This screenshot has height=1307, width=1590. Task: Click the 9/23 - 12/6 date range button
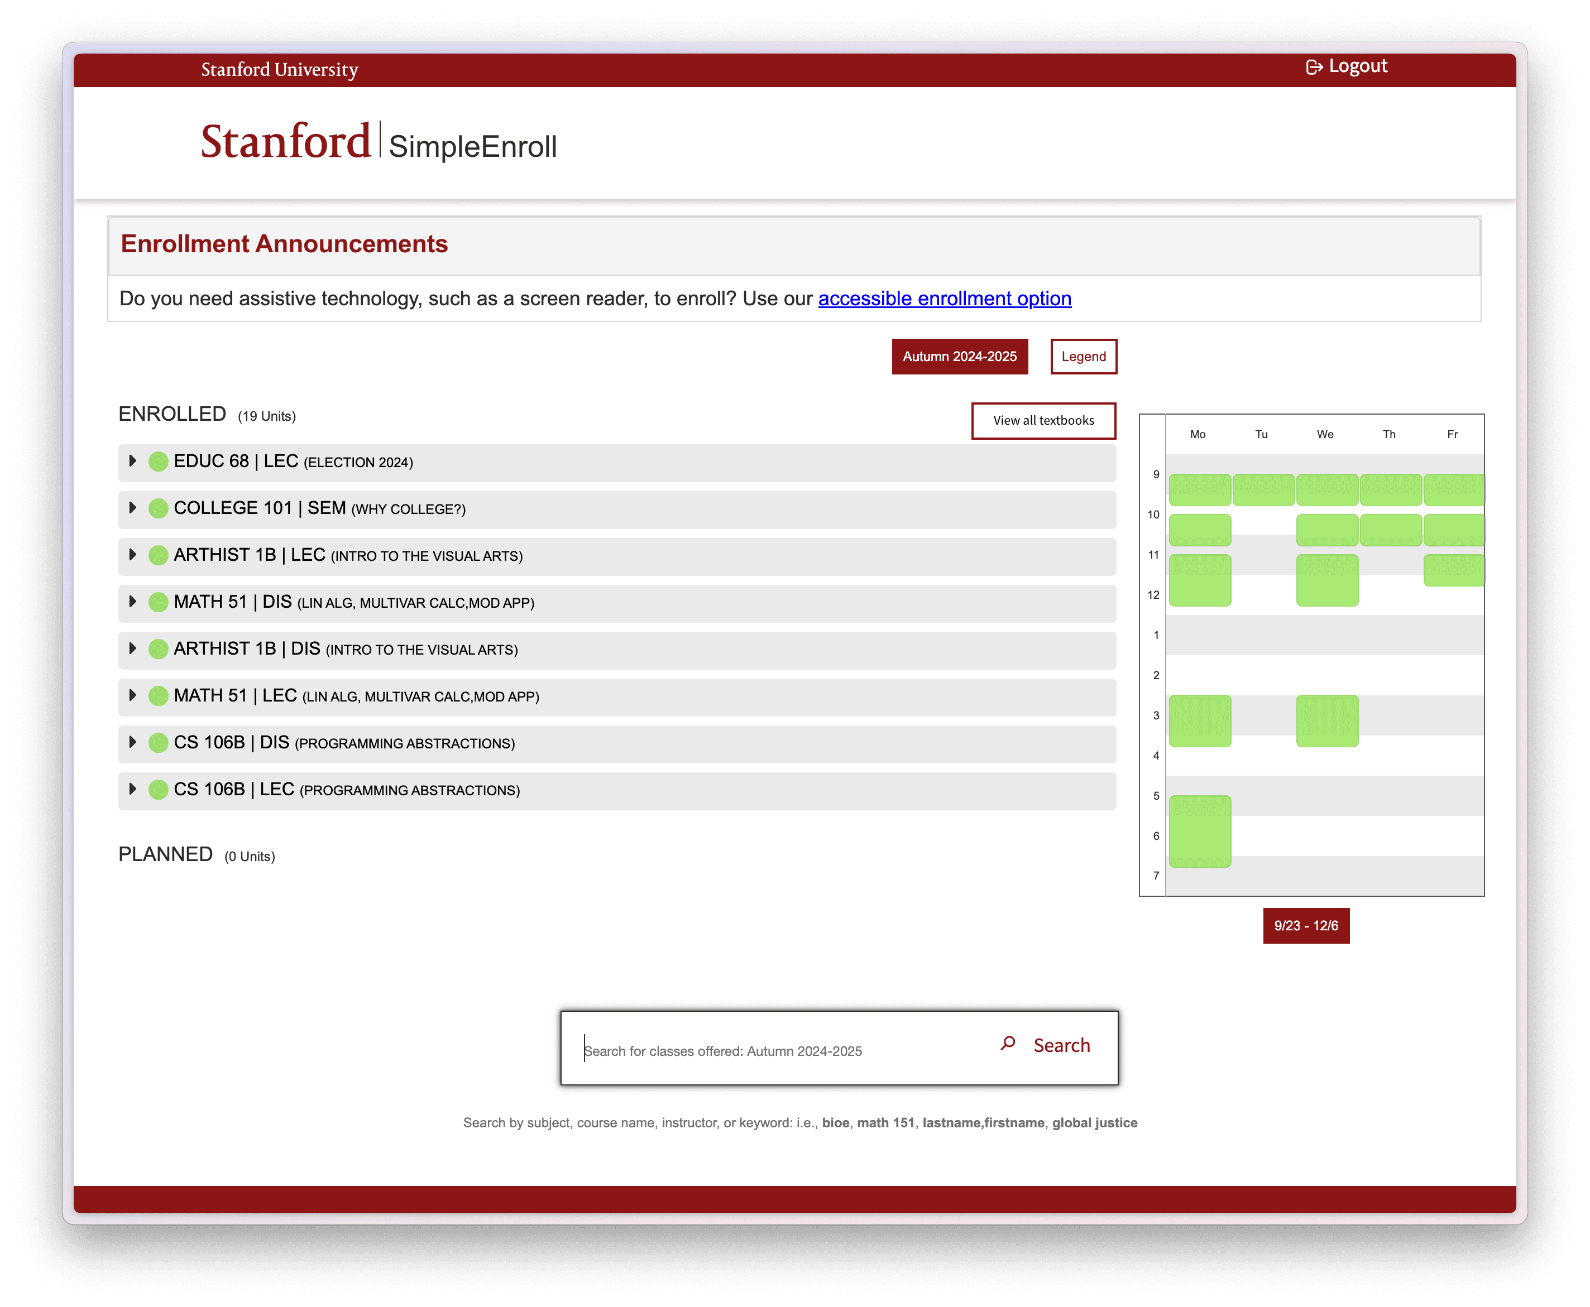coord(1306,925)
